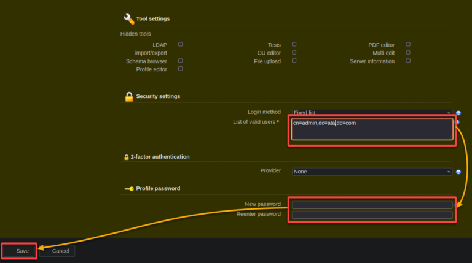Enable the Schema browser hidden tool checkbox

180,61
